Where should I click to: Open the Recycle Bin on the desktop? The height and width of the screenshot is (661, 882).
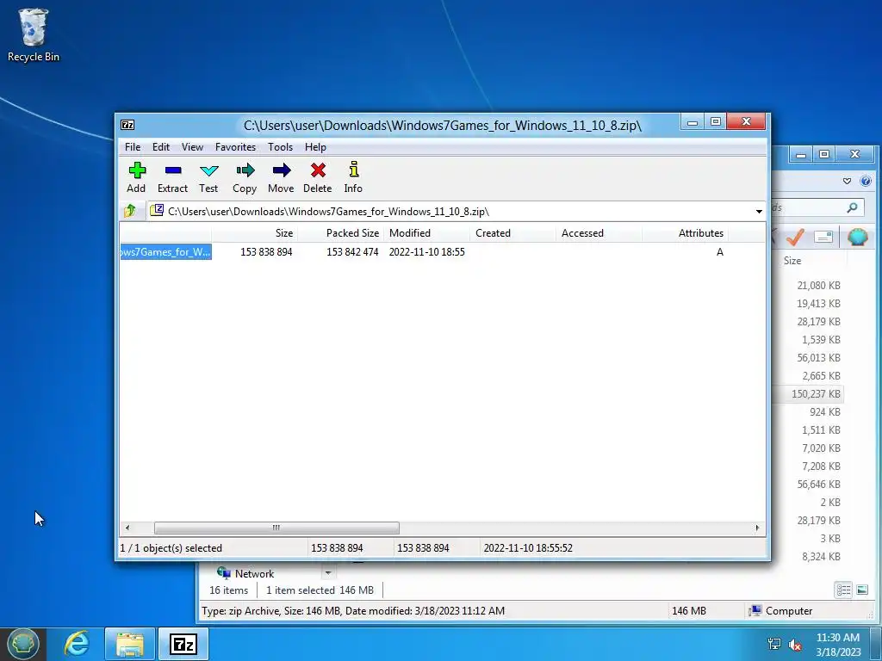coord(34,34)
